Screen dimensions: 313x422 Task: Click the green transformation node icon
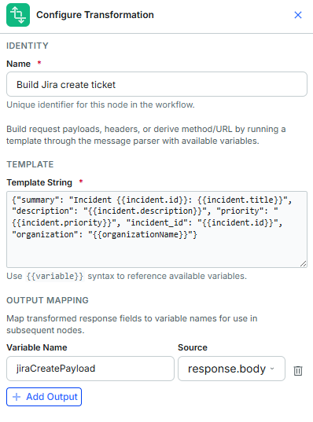tap(18, 15)
